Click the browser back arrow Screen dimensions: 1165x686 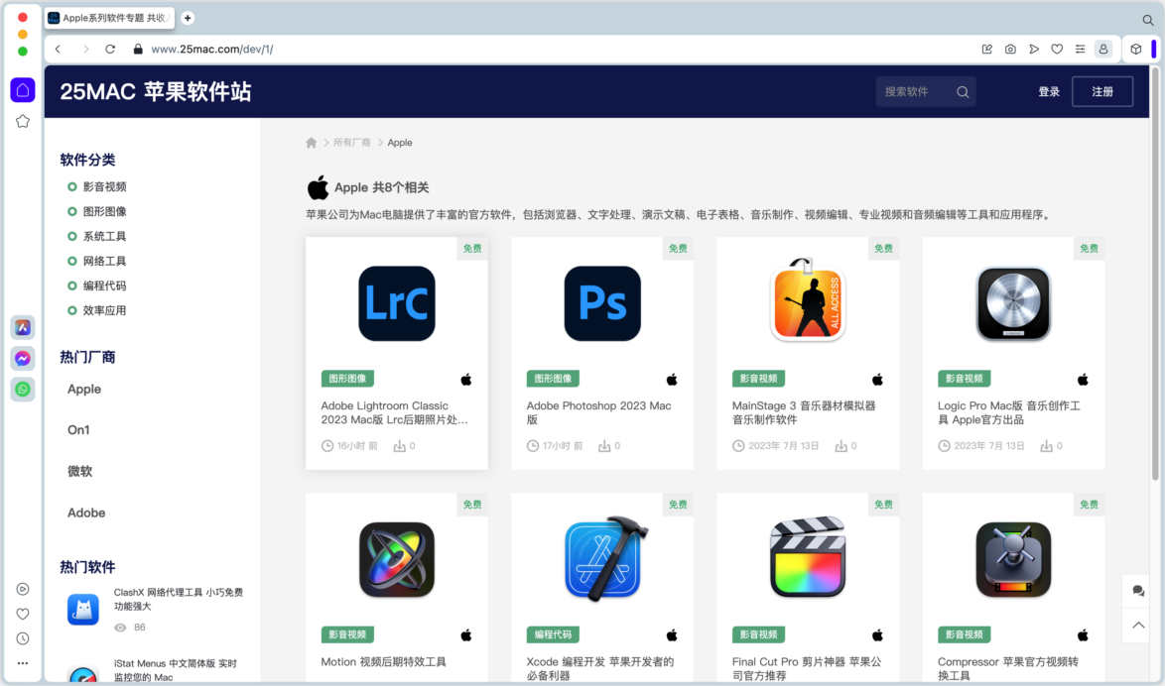58,49
